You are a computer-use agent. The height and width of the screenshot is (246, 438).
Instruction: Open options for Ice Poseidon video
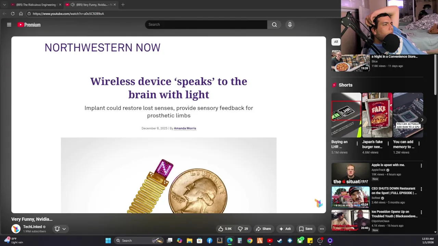pyautogui.click(x=421, y=213)
